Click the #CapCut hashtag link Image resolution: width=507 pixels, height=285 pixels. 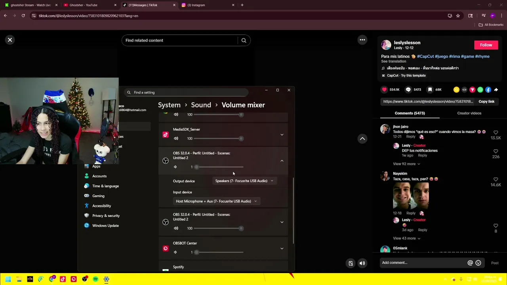pyautogui.click(x=425, y=56)
